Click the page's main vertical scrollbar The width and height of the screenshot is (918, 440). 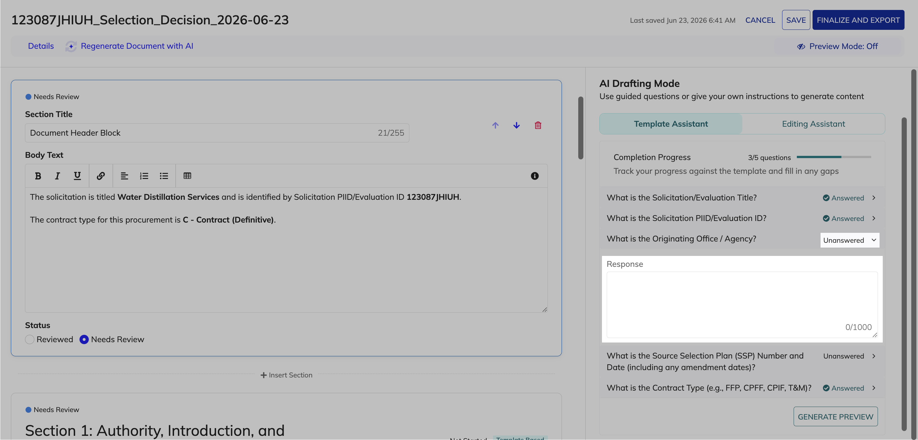click(x=914, y=254)
